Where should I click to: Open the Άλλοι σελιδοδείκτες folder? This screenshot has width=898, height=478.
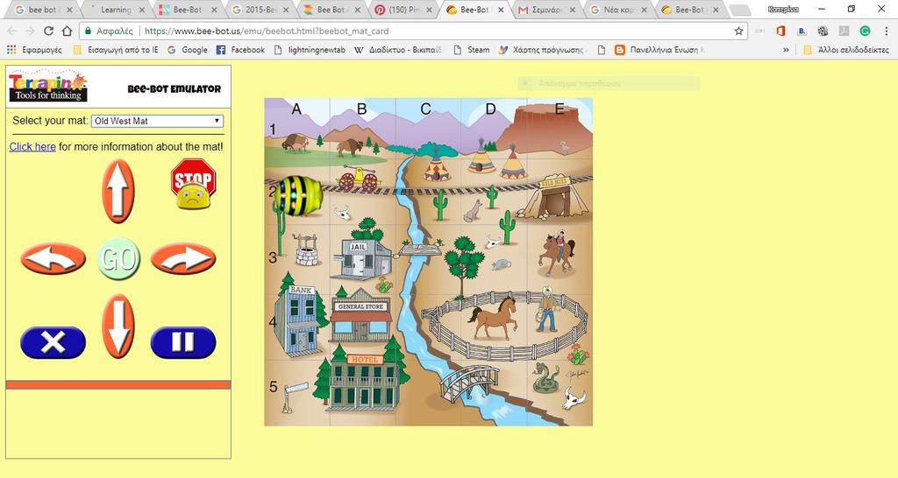(846, 50)
